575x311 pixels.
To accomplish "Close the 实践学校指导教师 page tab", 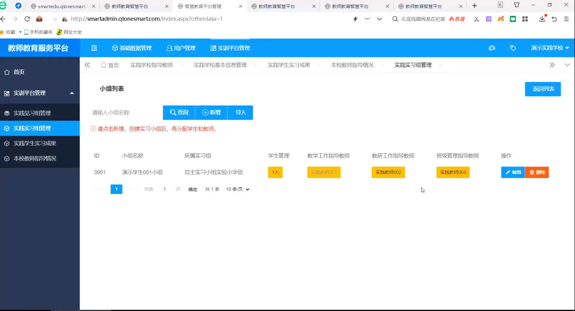I will coord(182,65).
